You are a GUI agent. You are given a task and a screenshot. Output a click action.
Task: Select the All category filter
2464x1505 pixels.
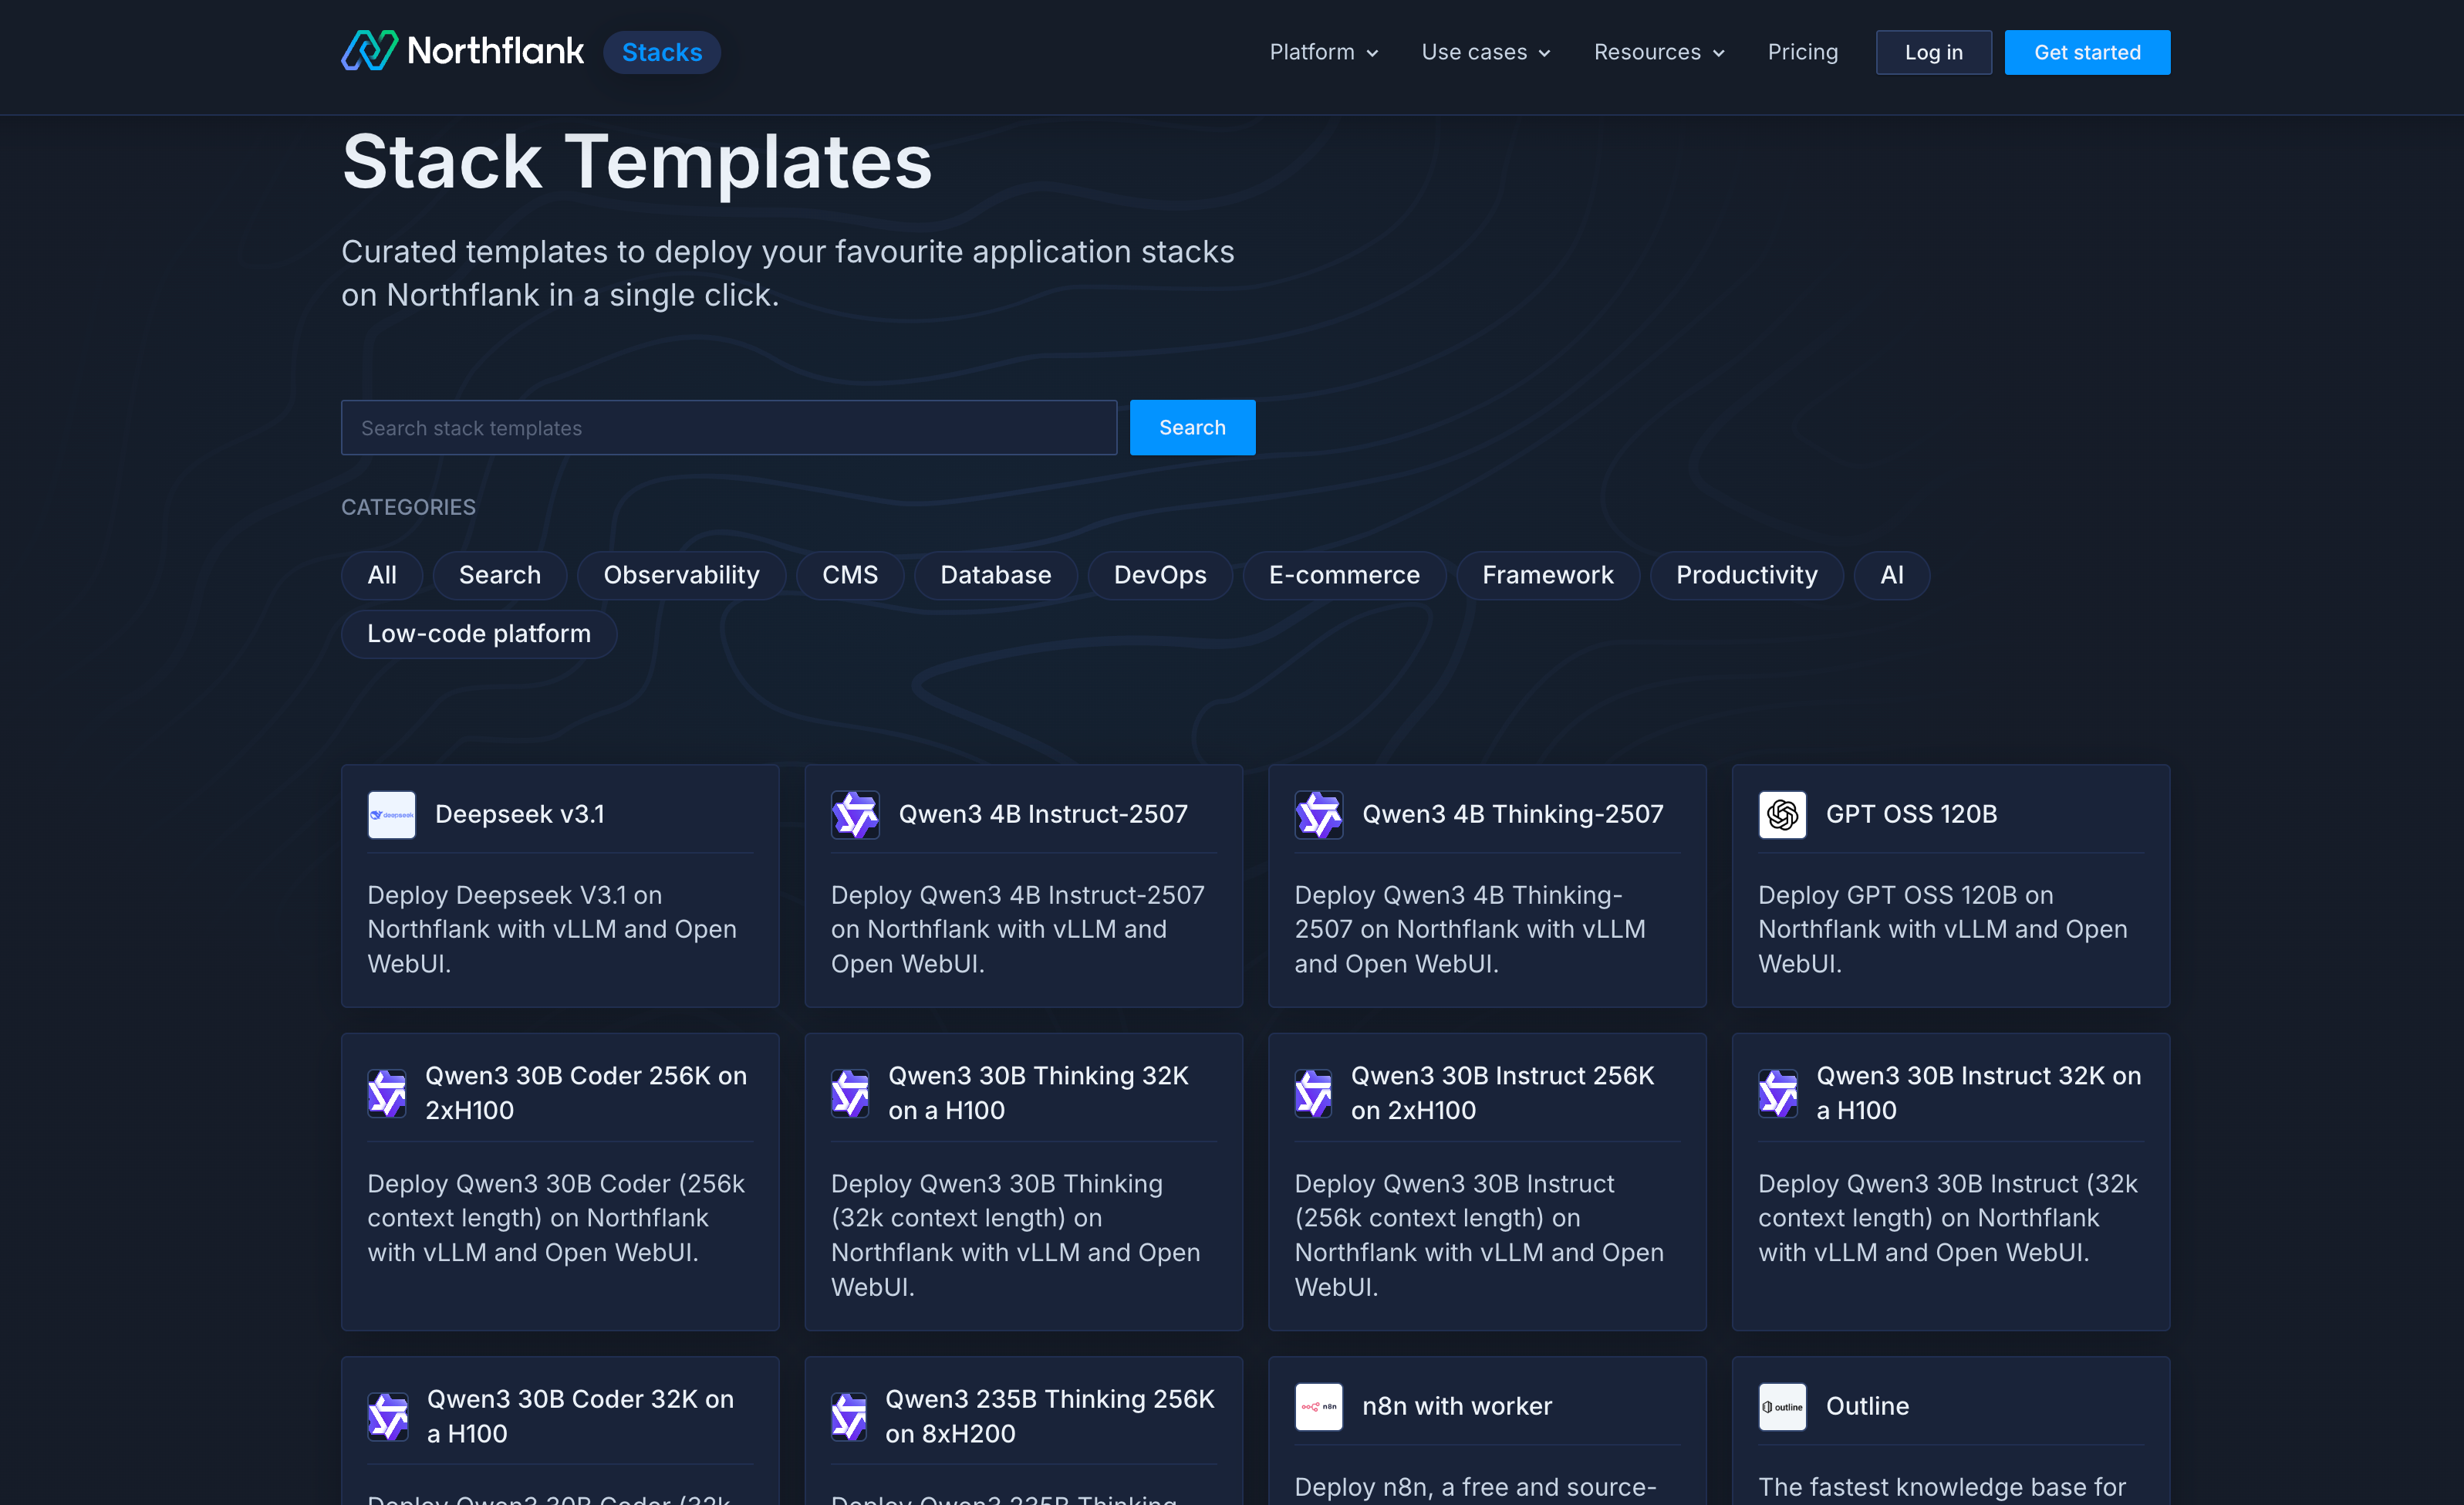tap(382, 576)
